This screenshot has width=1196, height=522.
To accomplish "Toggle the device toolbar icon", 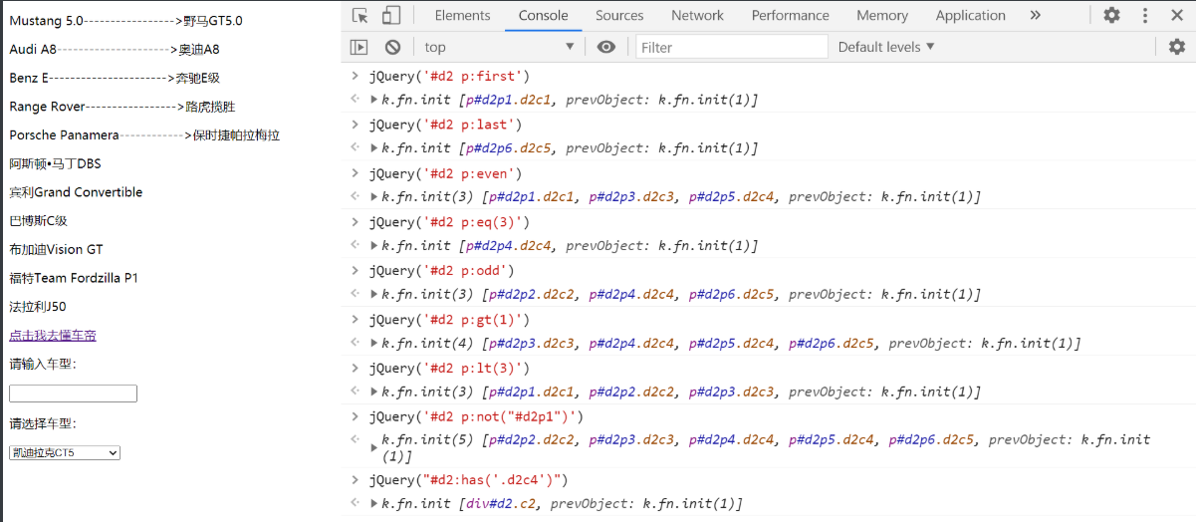I will click(x=391, y=15).
